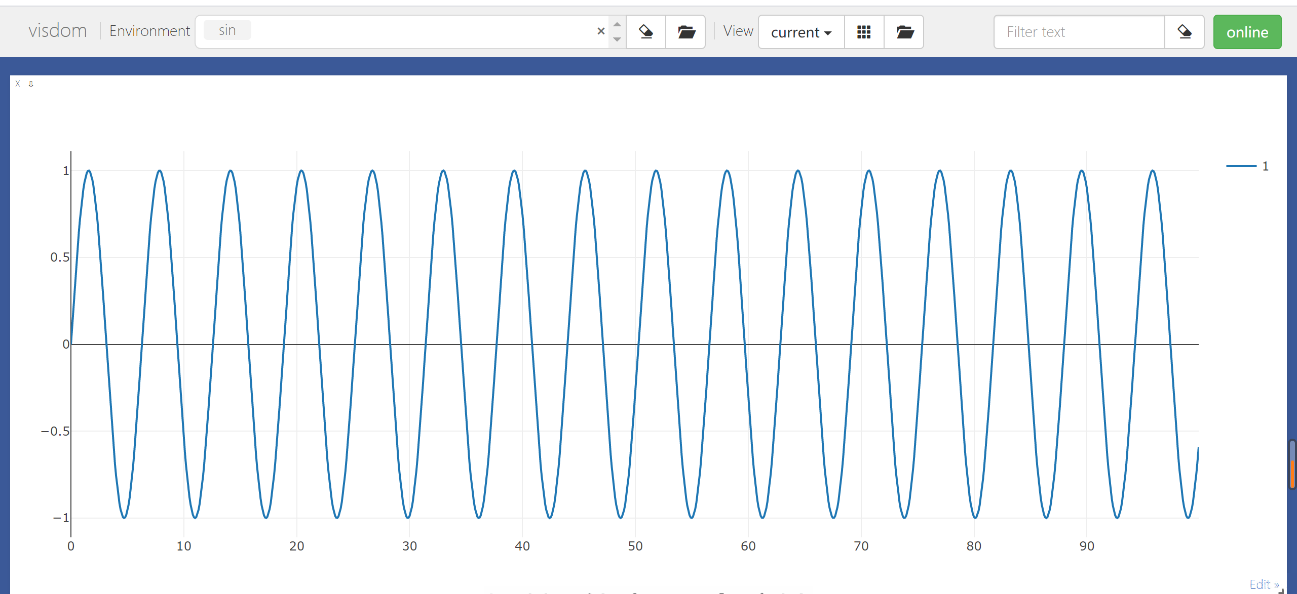Open the environment folder (manage) icon
1297x594 pixels.
point(686,32)
